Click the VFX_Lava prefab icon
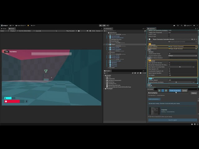This screenshot has width=199, height=149. [110, 66]
